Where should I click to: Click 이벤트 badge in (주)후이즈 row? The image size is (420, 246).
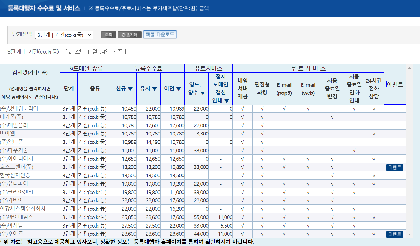point(394,234)
